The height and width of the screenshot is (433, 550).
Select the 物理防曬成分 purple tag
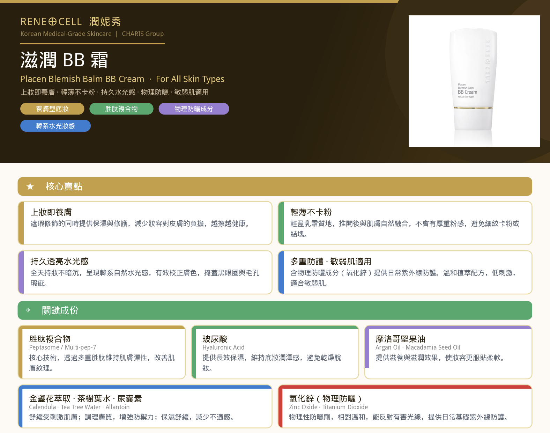pos(194,109)
